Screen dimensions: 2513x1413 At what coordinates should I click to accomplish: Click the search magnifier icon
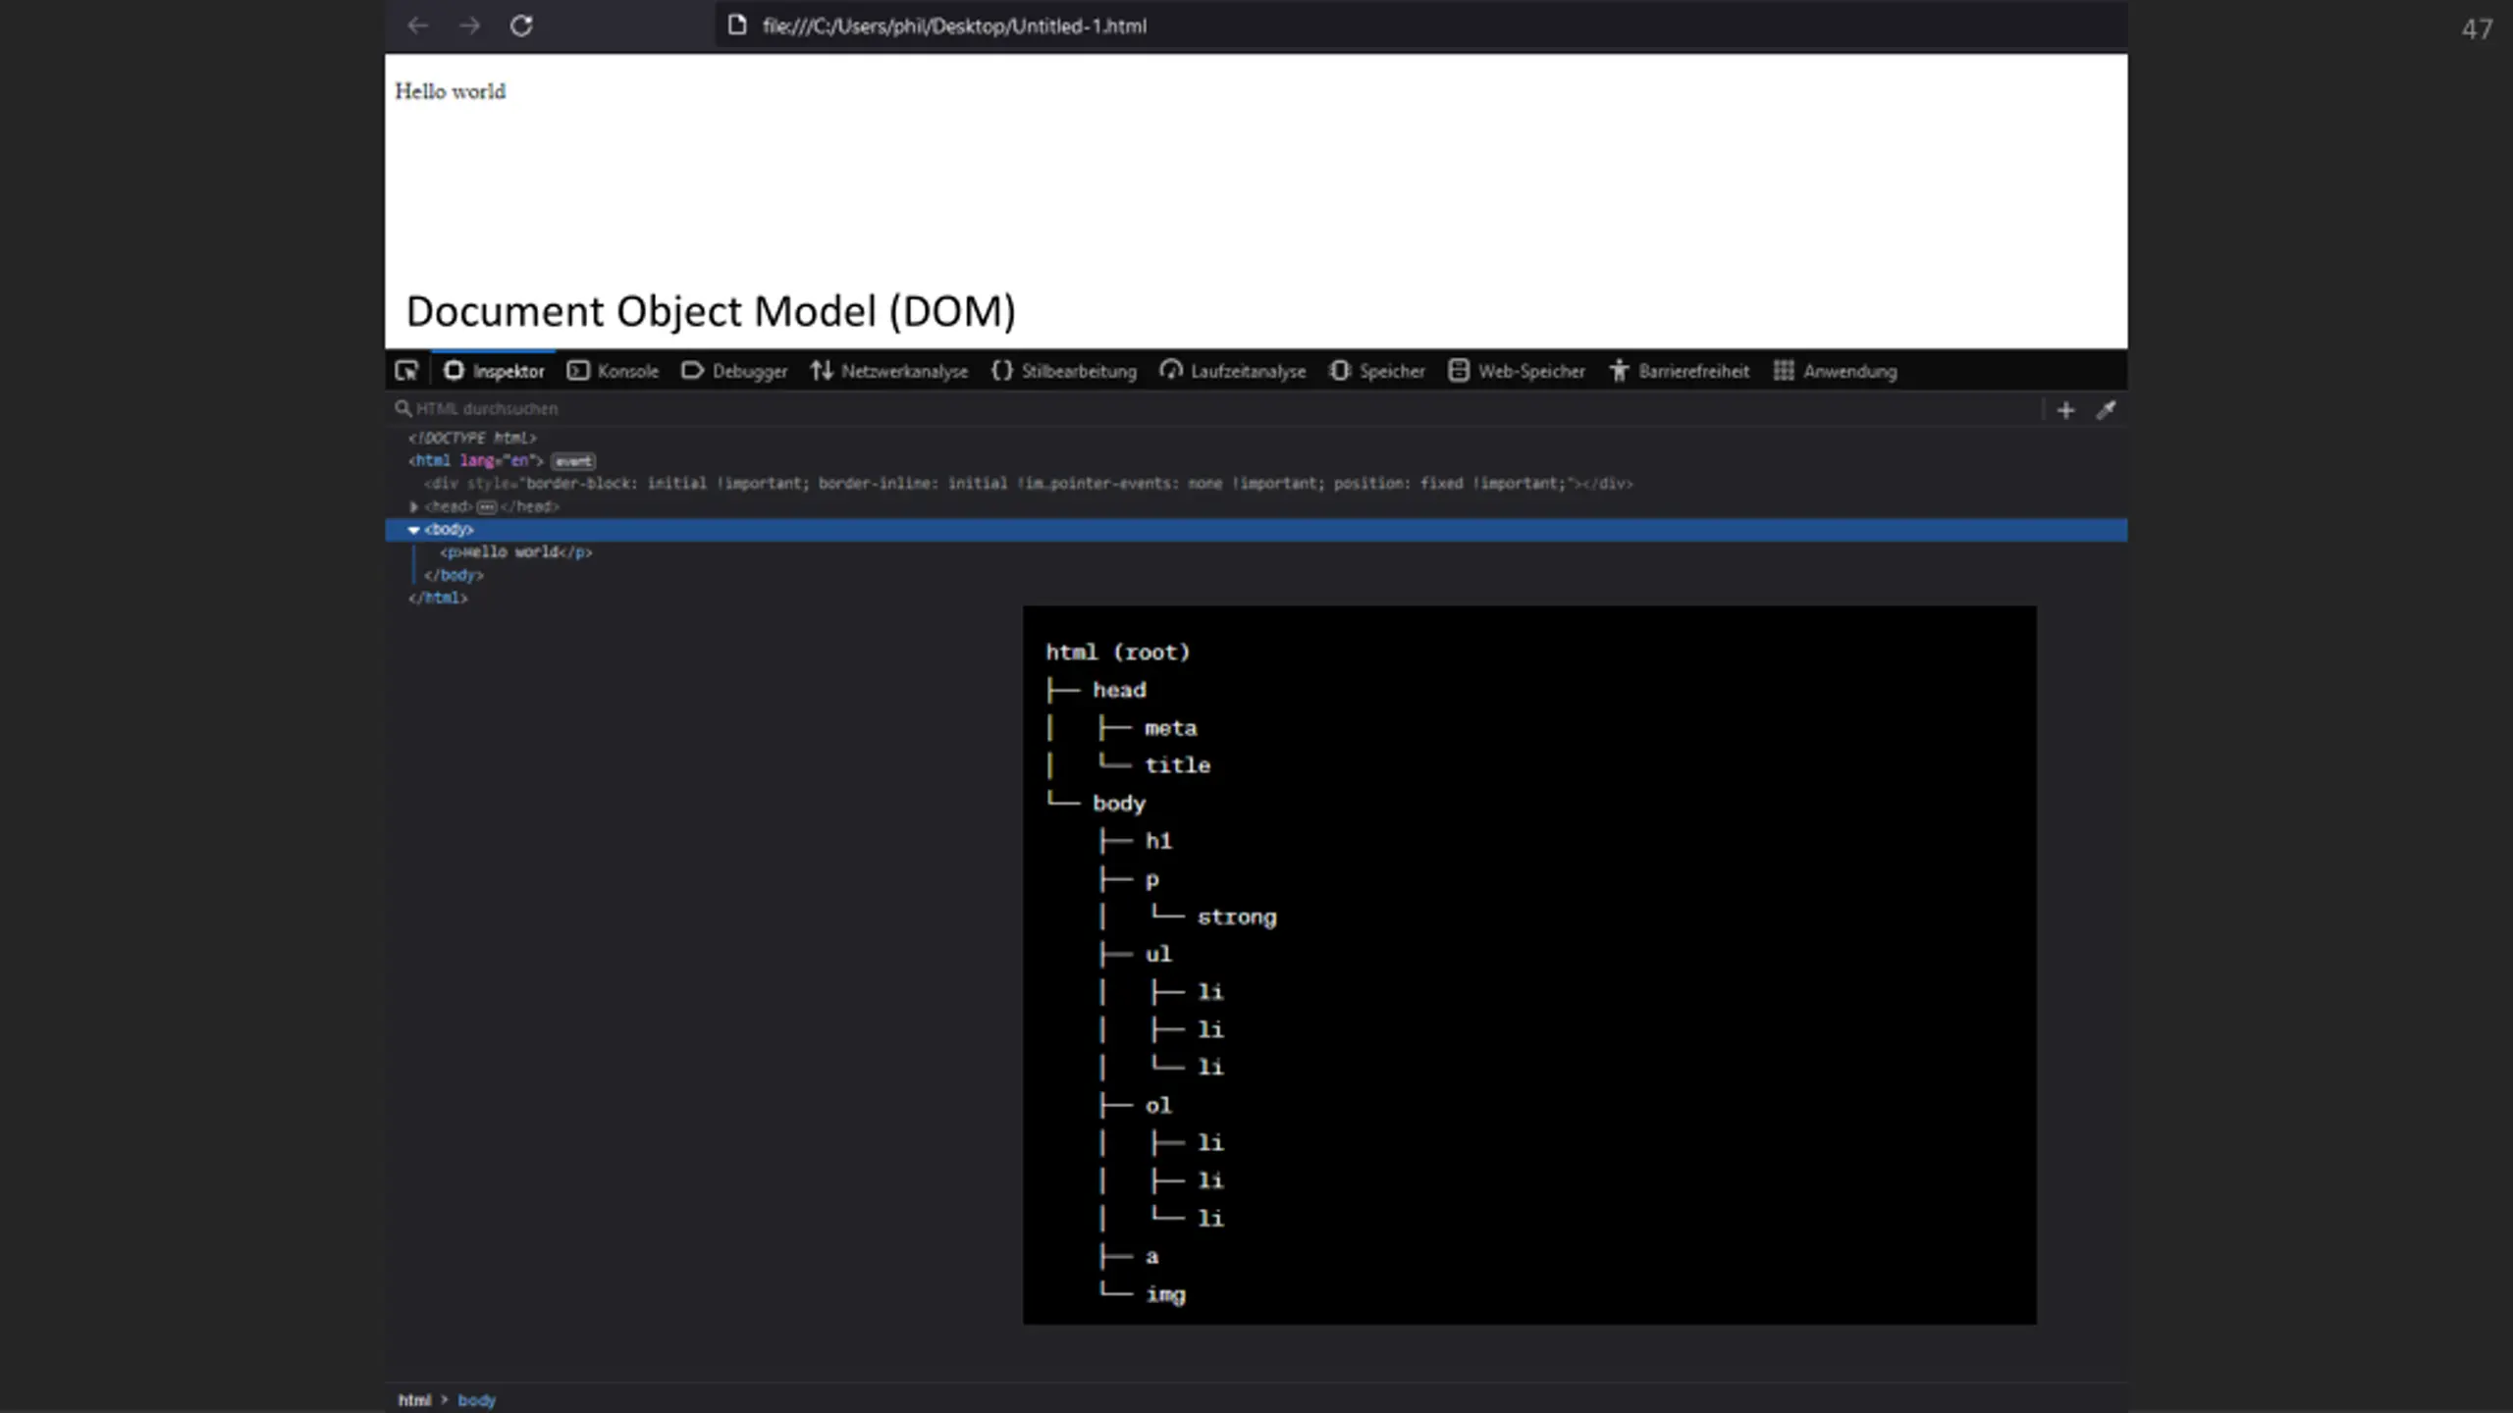tap(402, 408)
